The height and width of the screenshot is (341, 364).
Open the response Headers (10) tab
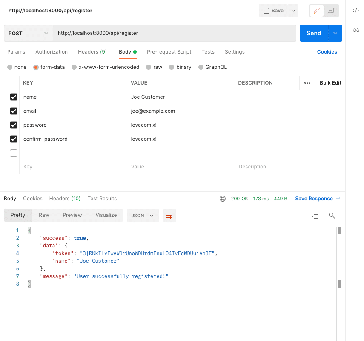pyautogui.click(x=65, y=199)
